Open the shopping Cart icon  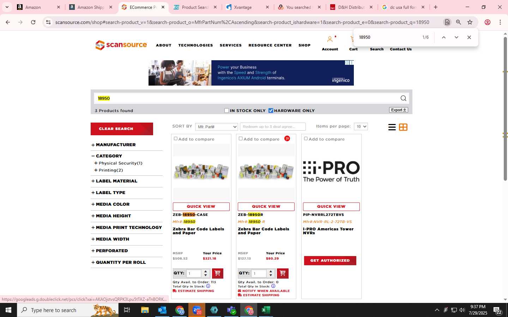(353, 39)
